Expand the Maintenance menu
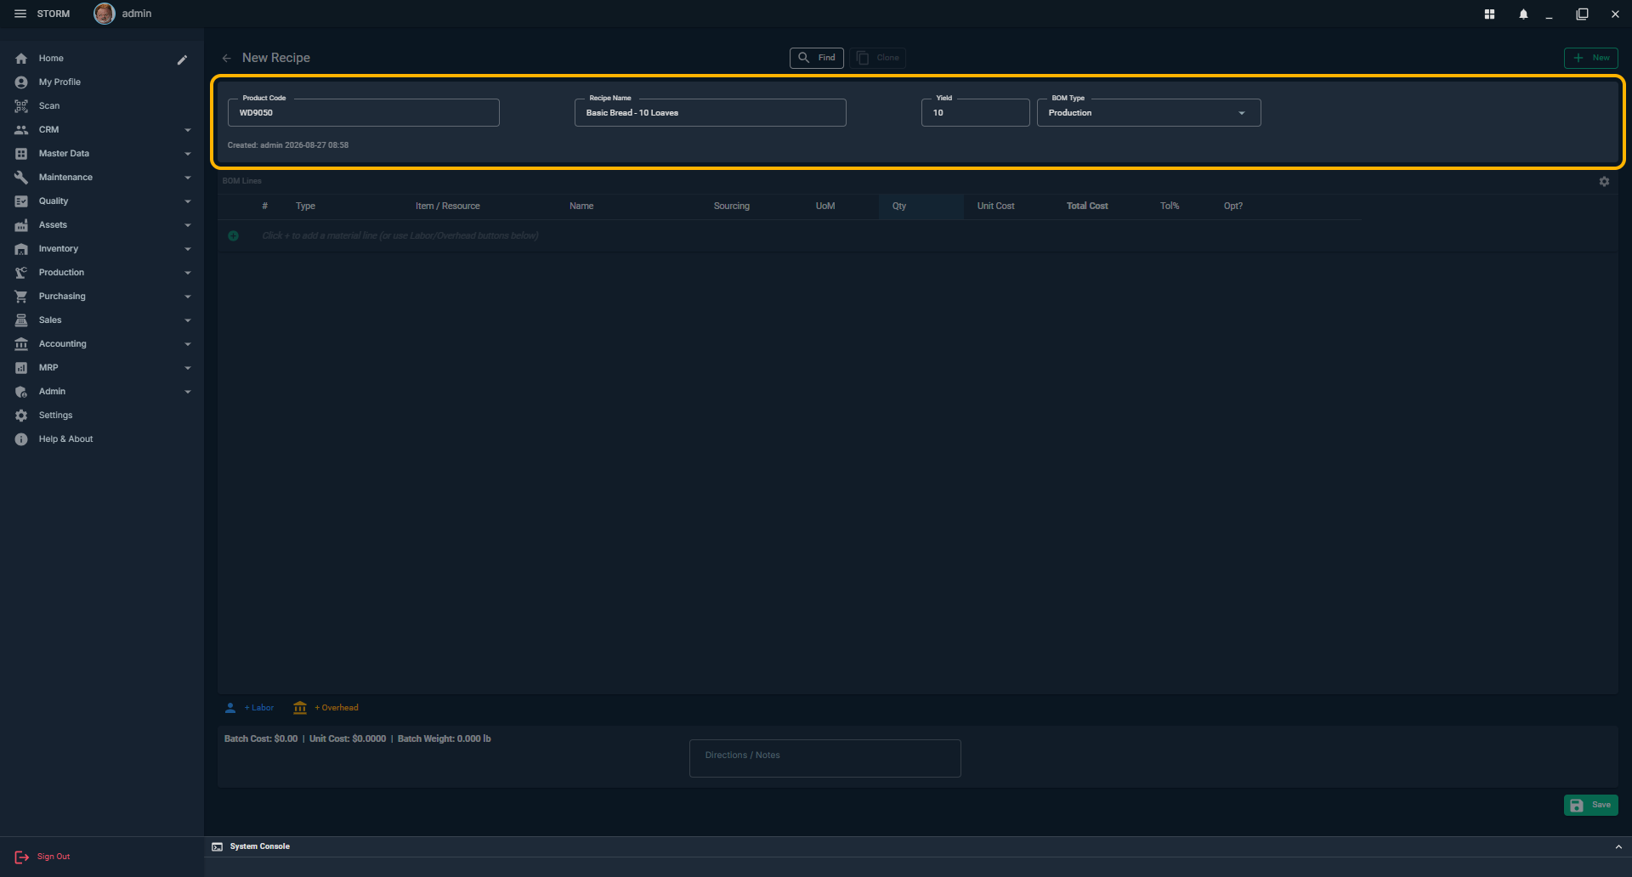Viewport: 1632px width, 877px height. pos(102,178)
